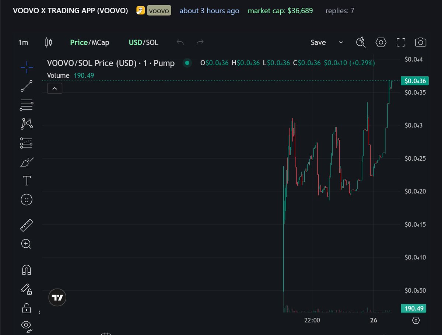Select the text annotation tool

coord(26,181)
